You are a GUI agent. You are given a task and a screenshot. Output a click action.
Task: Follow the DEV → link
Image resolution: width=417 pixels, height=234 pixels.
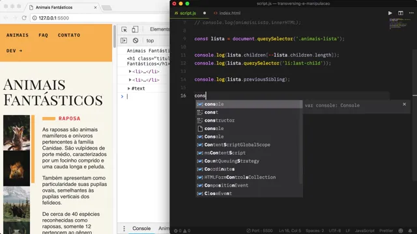pyautogui.click(x=14, y=51)
